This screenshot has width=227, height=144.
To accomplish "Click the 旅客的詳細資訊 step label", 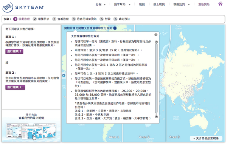I will (87, 19).
